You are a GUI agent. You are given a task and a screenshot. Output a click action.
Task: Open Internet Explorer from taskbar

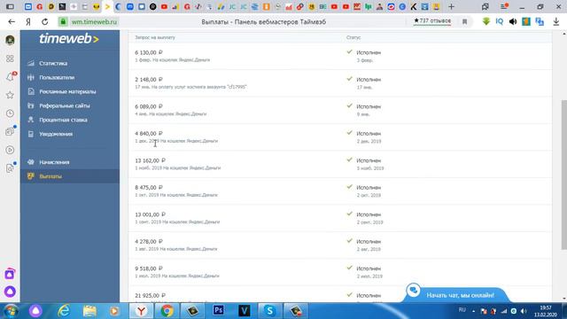64,311
